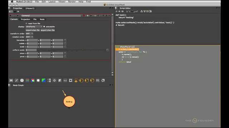Click the scale z input field

tap(58, 47)
